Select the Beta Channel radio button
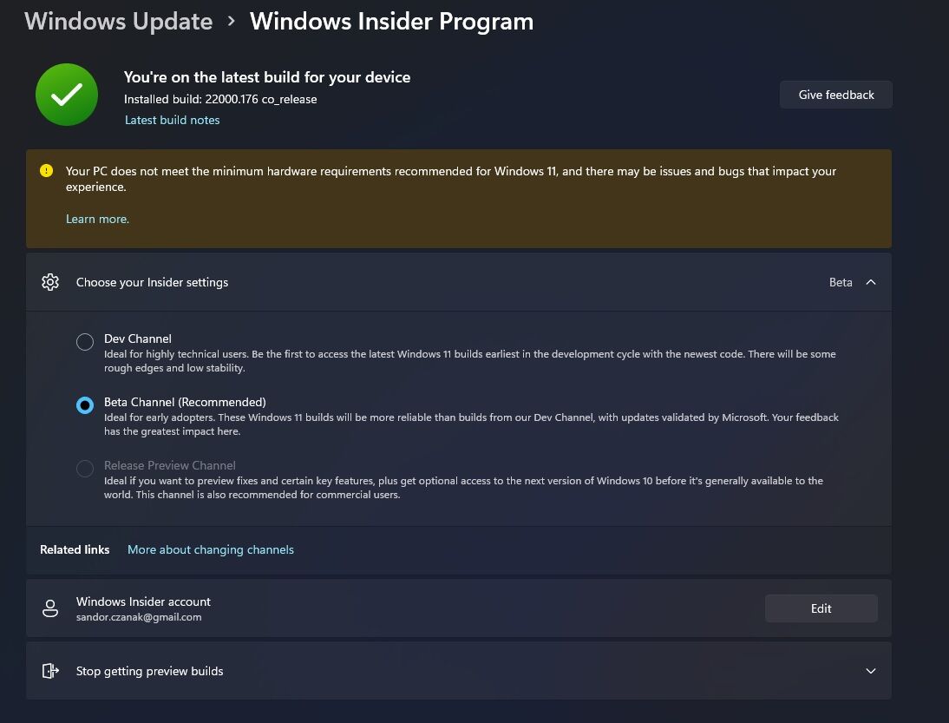The image size is (949, 723). [x=85, y=405]
